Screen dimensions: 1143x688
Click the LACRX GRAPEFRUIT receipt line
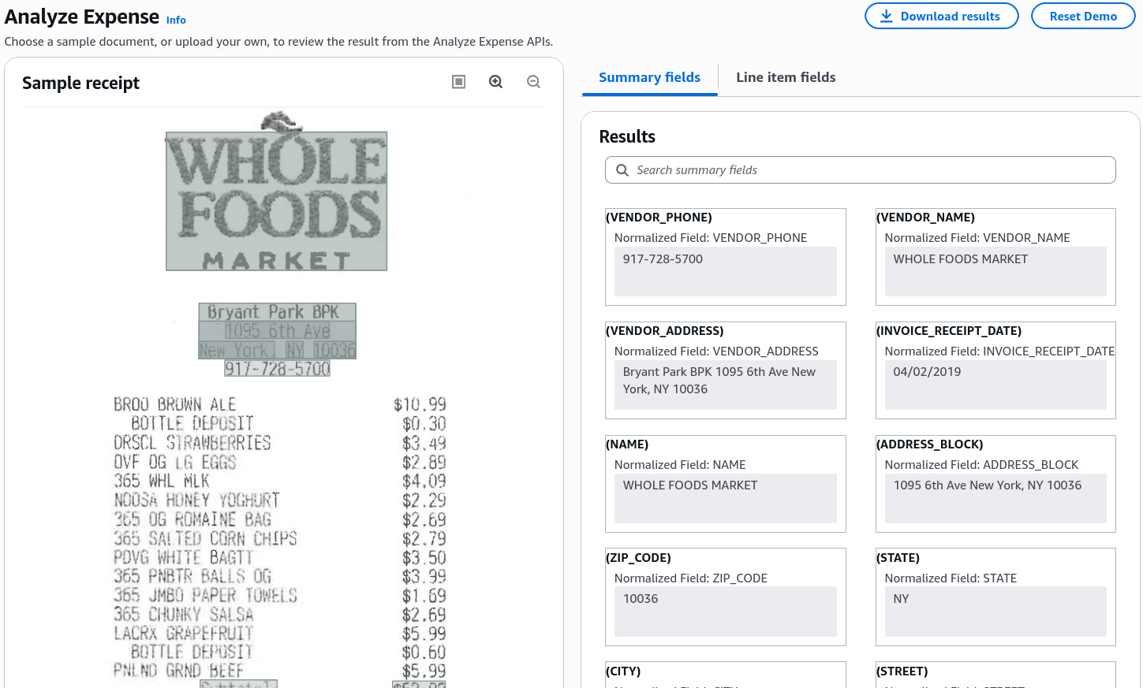184,634
